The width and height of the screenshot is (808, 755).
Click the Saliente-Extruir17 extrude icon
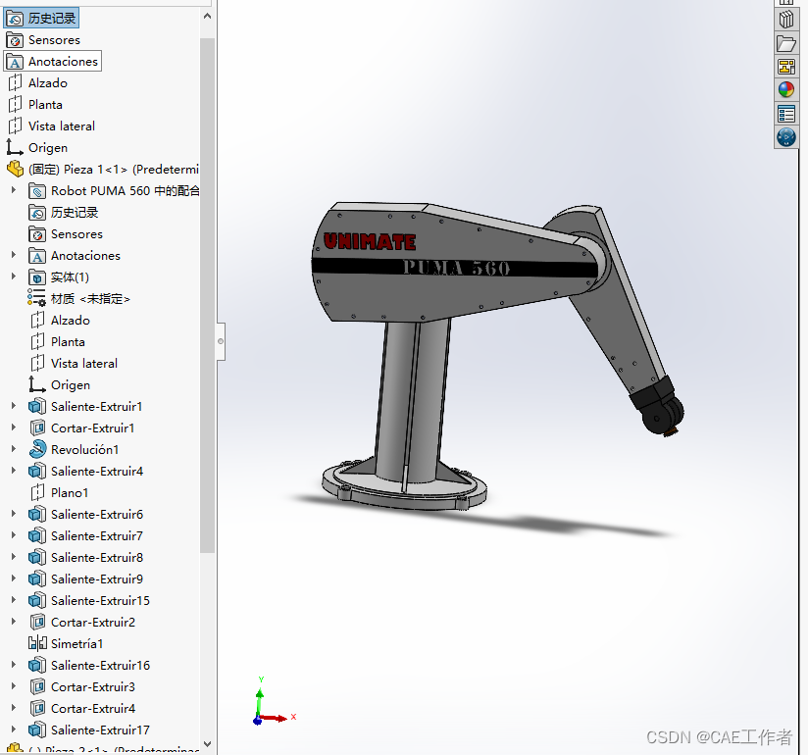click(37, 730)
